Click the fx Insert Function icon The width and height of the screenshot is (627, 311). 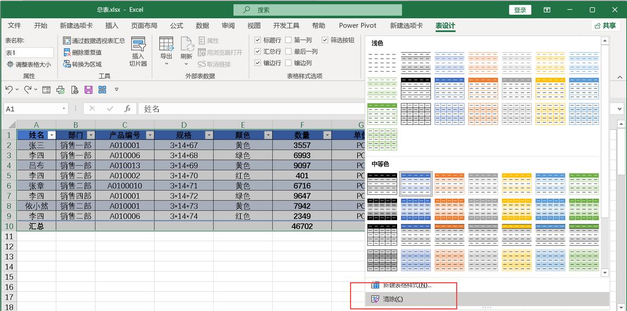click(x=127, y=109)
